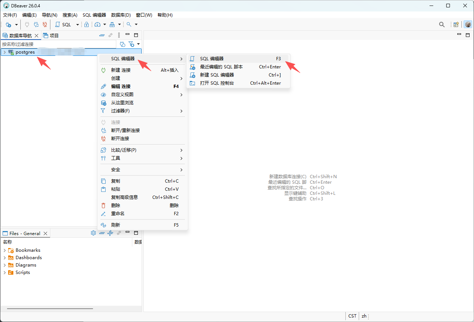Close the Files - General tab
Viewport: 474px width, 322px height.
[x=45, y=233]
